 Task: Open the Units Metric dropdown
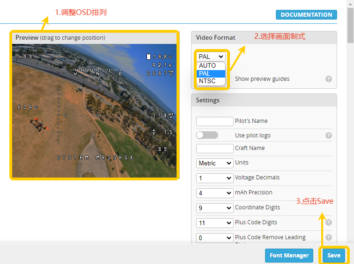[215, 163]
